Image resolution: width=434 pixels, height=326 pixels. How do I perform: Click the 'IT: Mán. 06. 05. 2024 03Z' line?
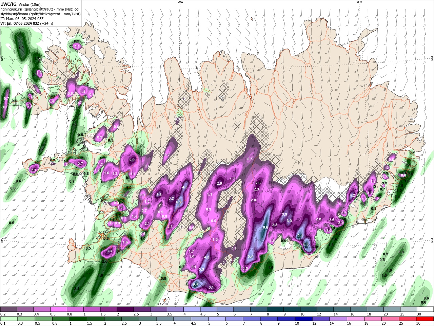[x=23, y=19]
